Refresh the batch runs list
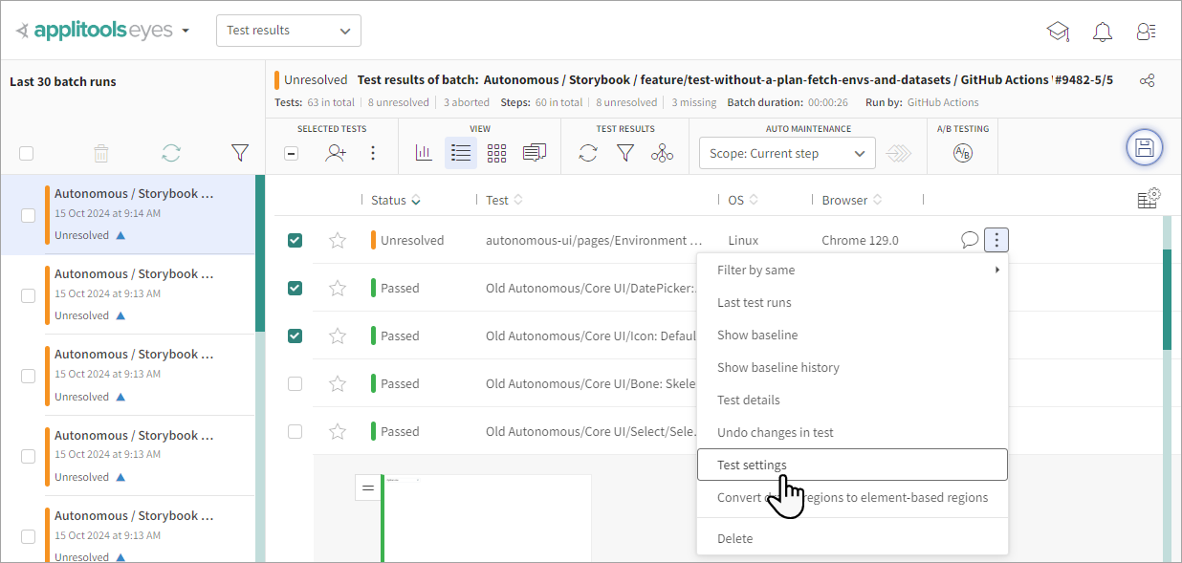The image size is (1182, 563). coord(171,153)
